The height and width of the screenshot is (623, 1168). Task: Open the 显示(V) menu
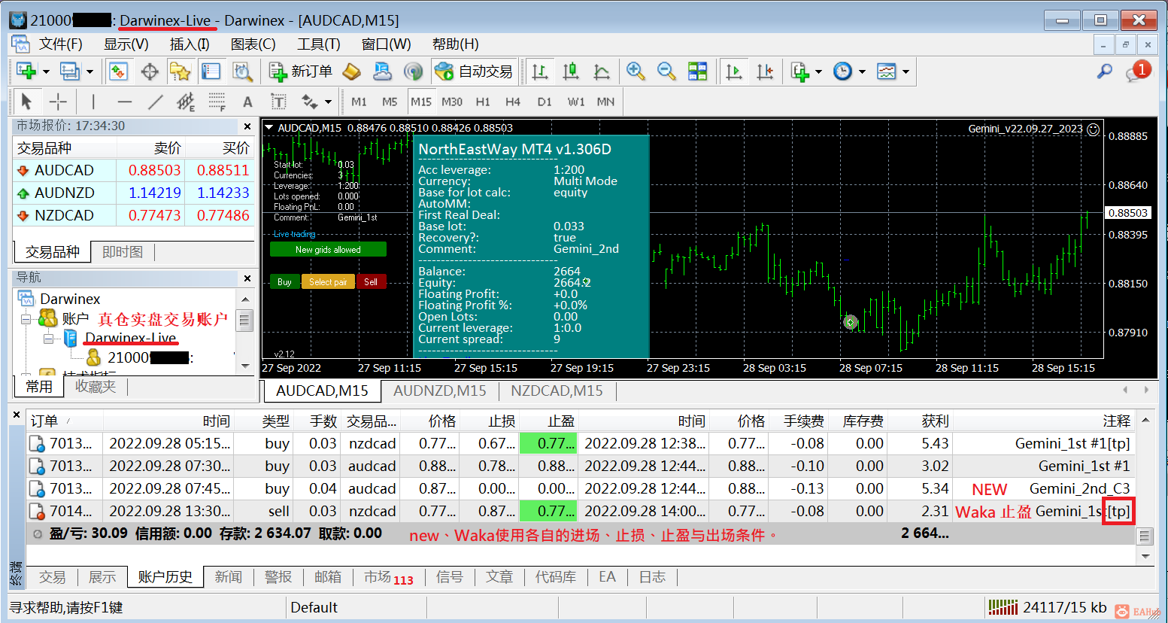(x=126, y=44)
